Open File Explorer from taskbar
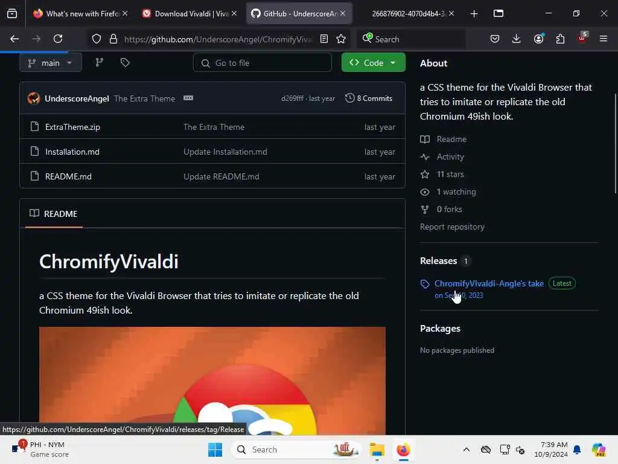The width and height of the screenshot is (618, 464). [377, 449]
